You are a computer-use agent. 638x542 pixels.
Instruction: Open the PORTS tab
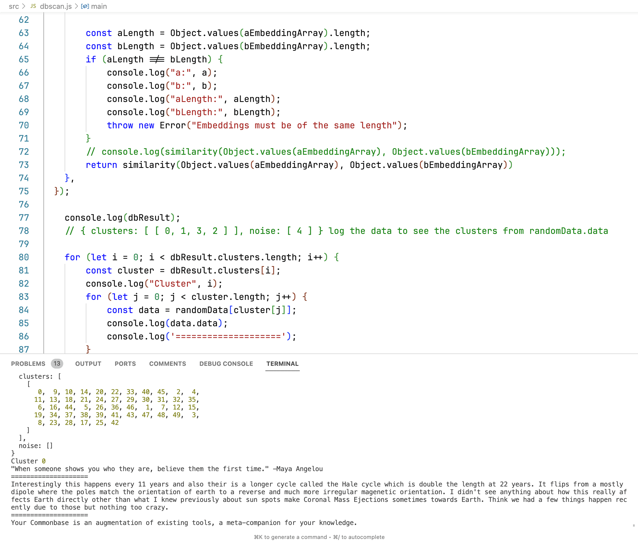pos(125,363)
